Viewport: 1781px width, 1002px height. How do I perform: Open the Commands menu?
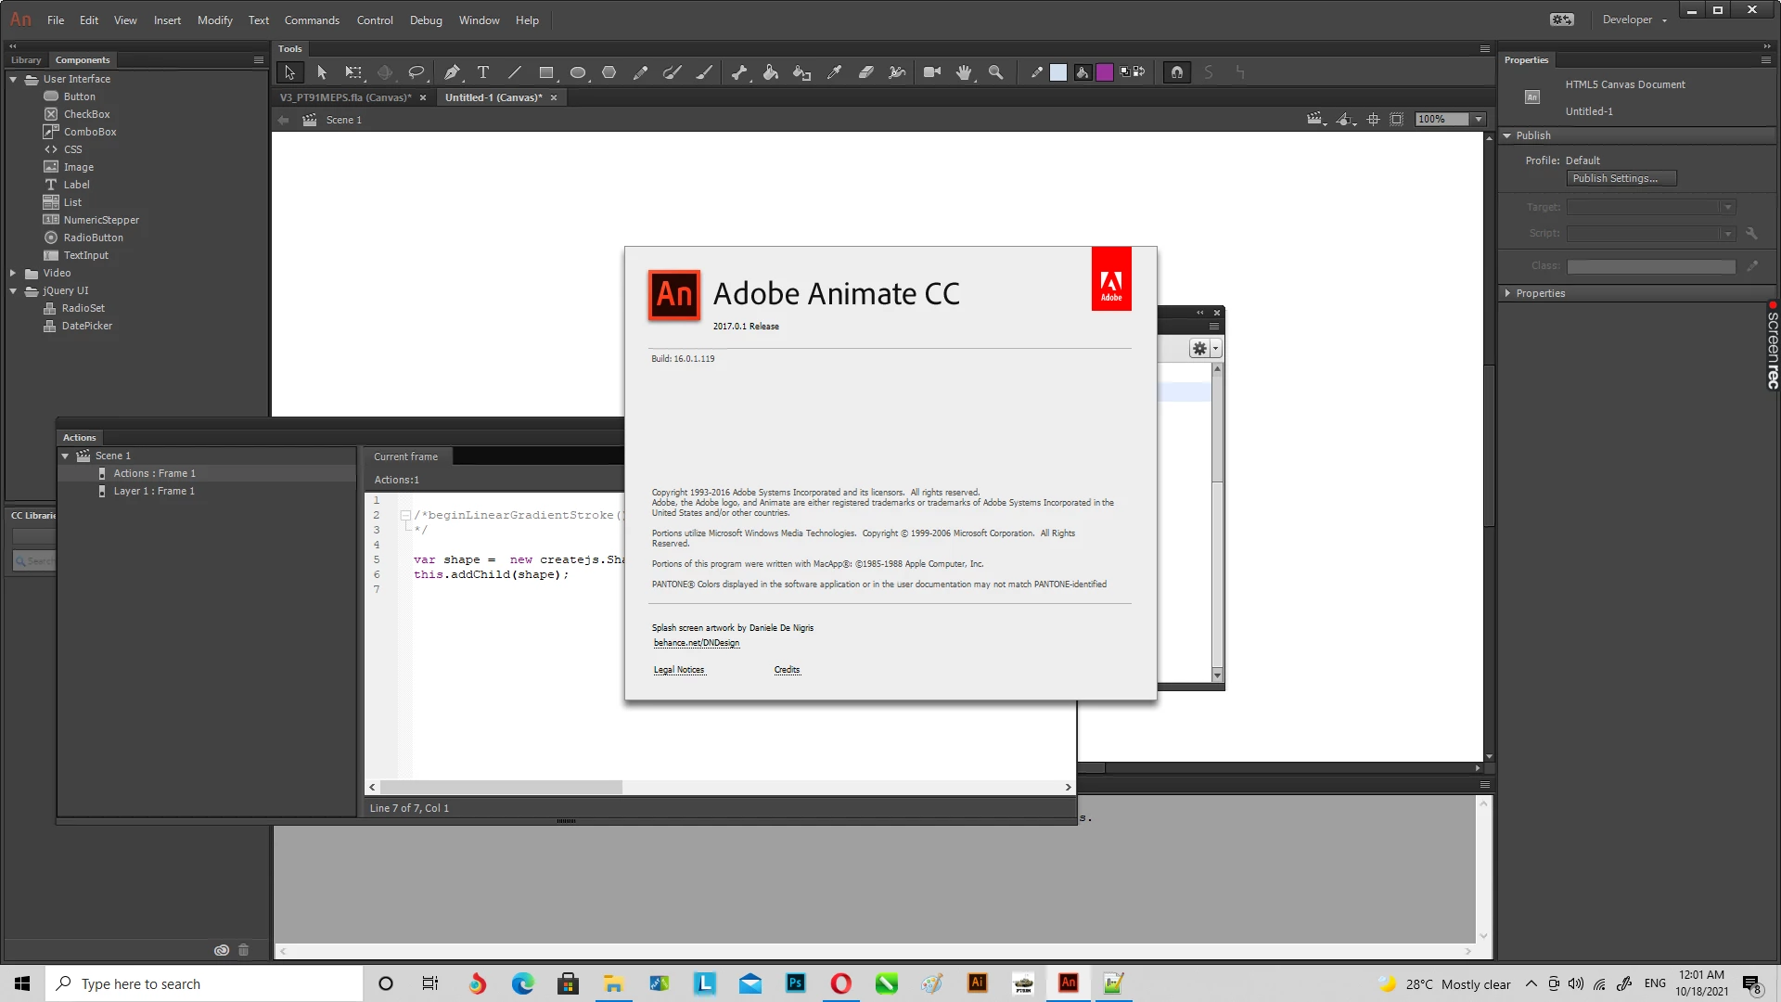point(312,20)
